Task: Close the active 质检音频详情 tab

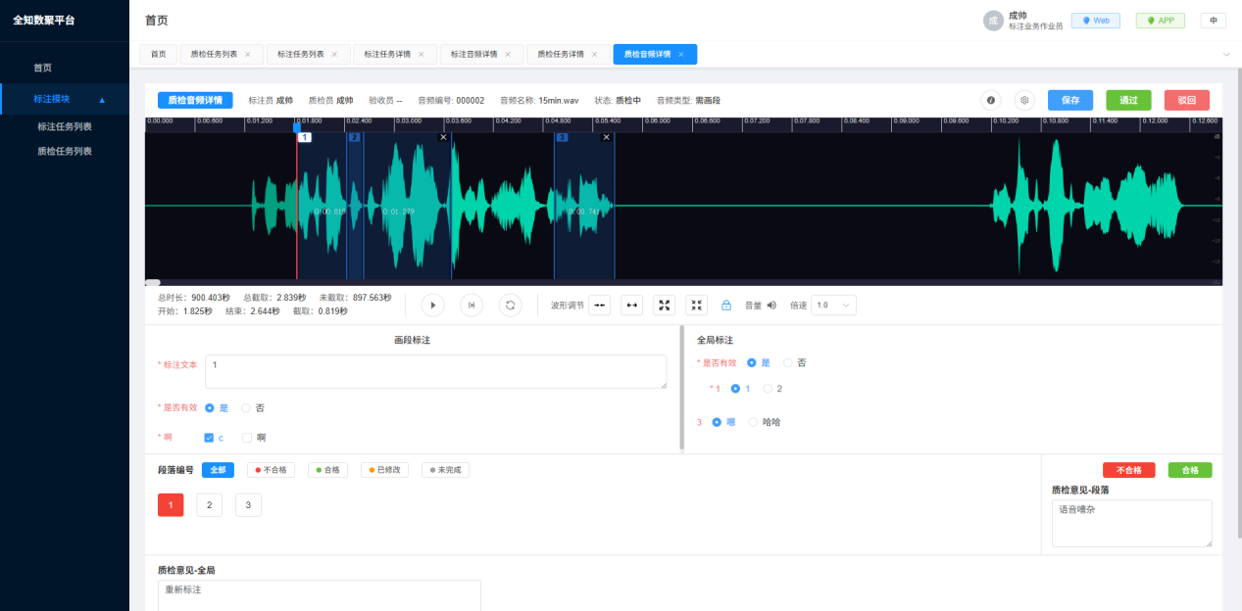Action: 681,55
